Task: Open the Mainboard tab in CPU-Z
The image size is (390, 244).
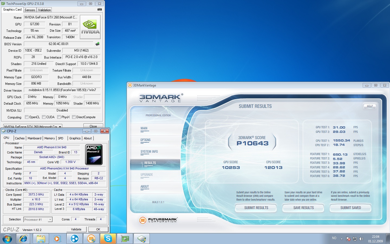Action: (34, 138)
